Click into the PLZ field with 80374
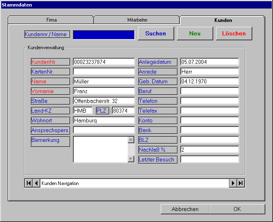273x222 pixels. tap(123, 111)
